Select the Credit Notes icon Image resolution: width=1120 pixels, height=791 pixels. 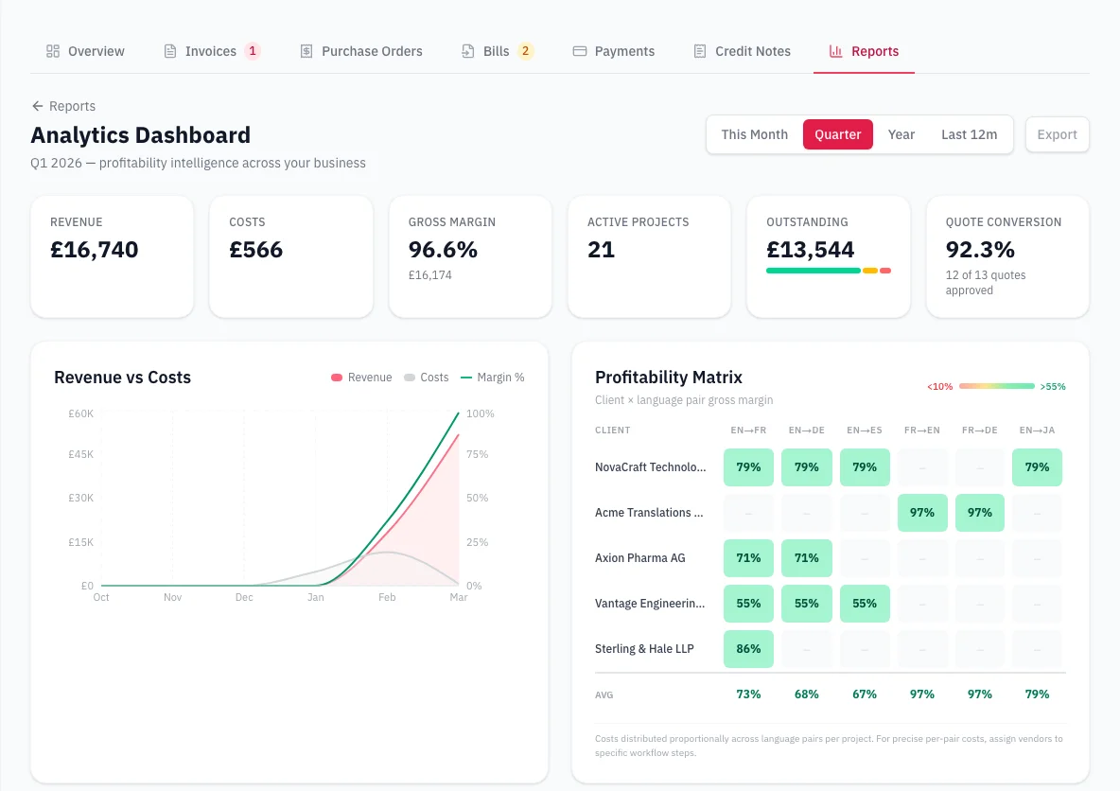pos(699,51)
